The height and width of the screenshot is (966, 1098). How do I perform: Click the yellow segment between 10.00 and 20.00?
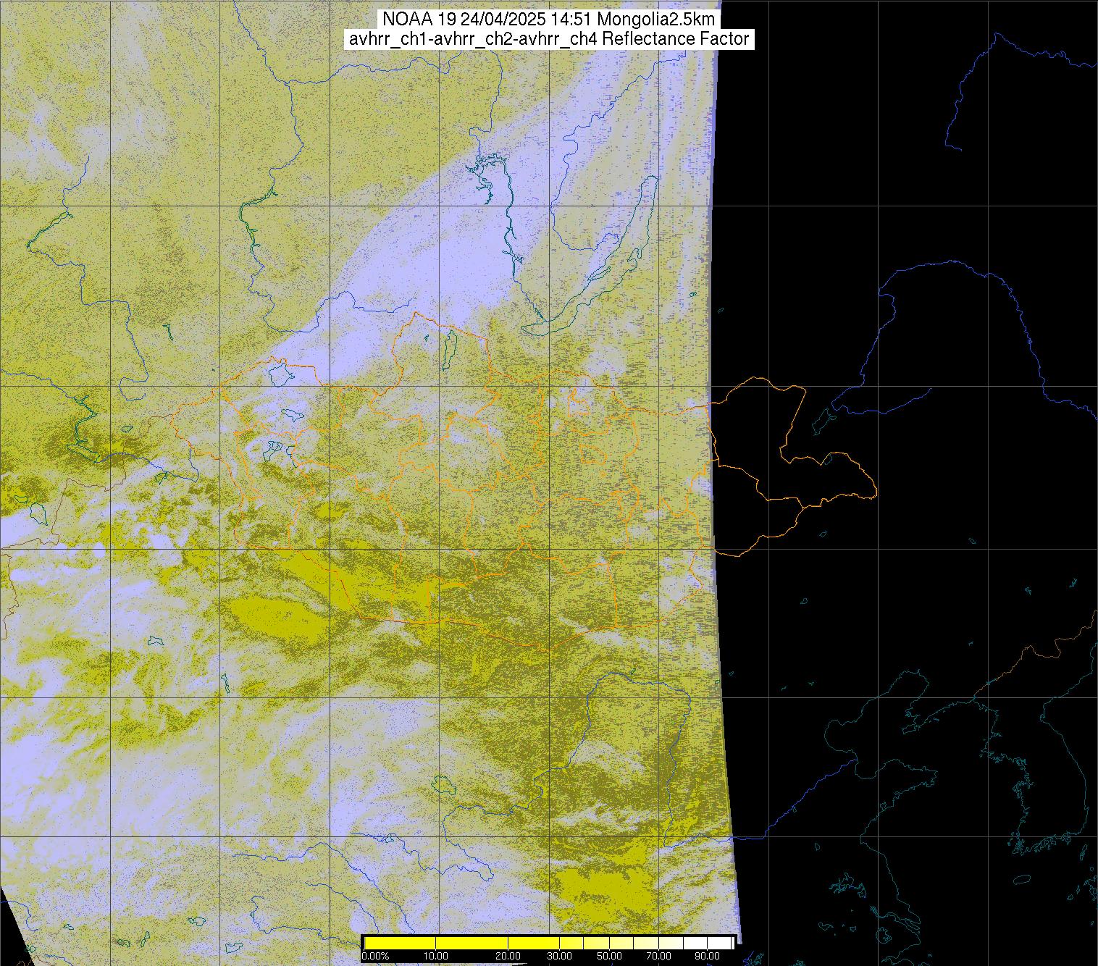[472, 943]
